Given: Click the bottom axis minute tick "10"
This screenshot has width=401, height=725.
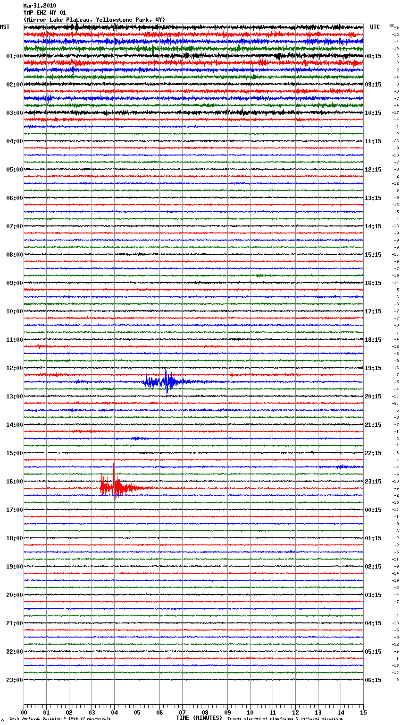Looking at the screenshot, I should pyautogui.click(x=250, y=712).
